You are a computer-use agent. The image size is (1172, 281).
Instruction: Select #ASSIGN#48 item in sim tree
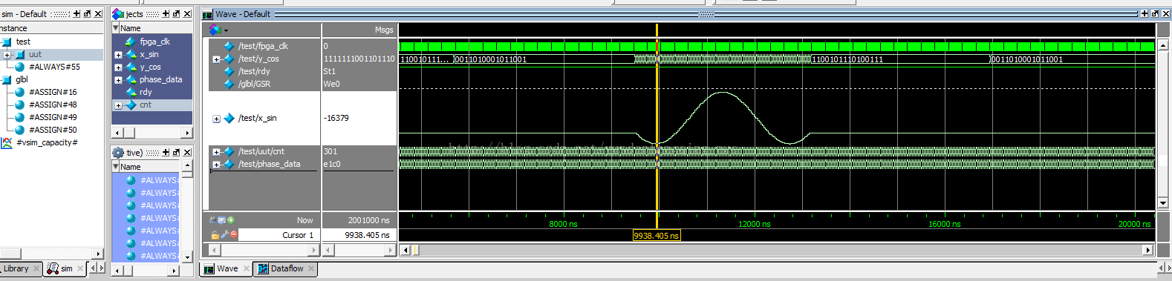pos(53,105)
